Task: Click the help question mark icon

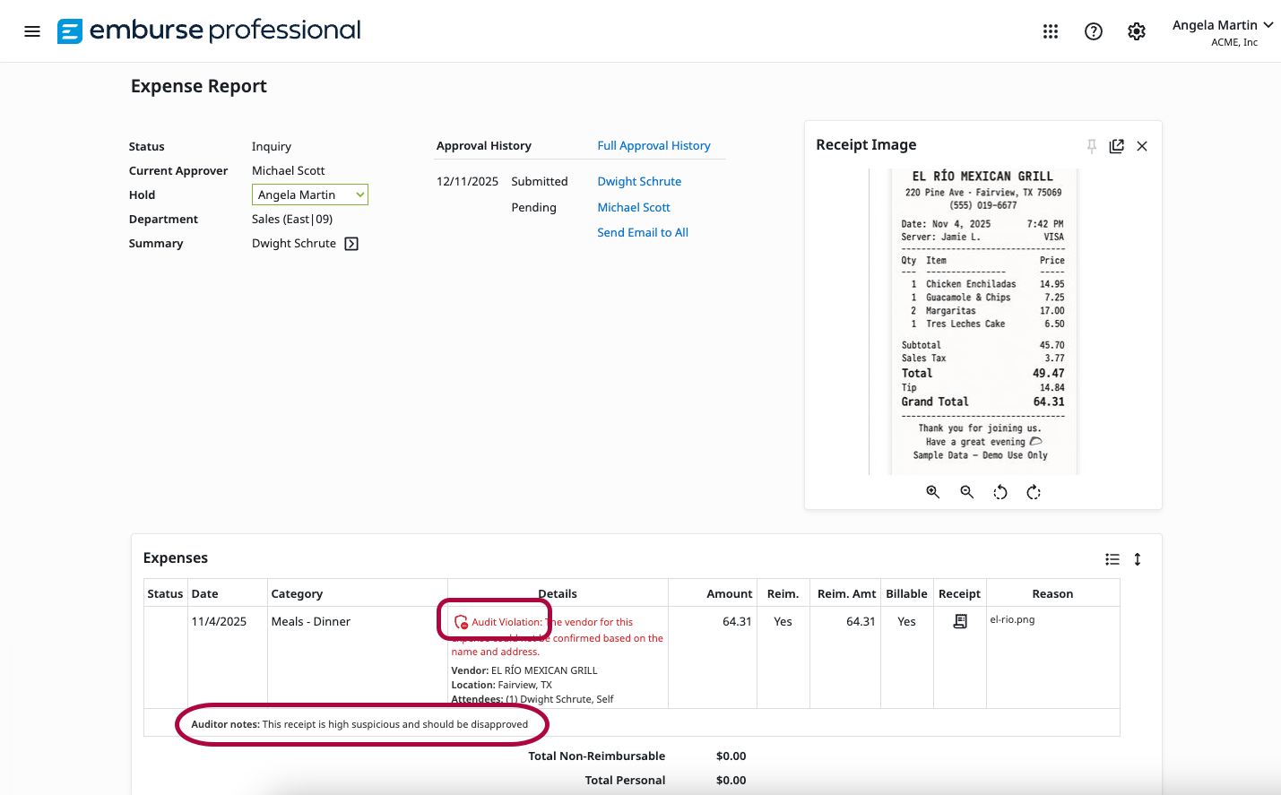Action: click(1093, 31)
